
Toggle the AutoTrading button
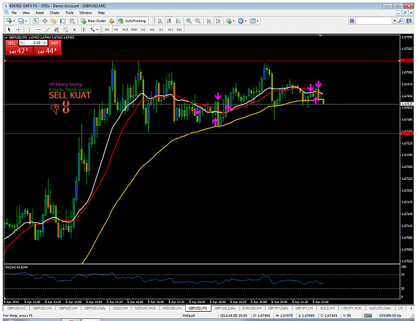132,21
